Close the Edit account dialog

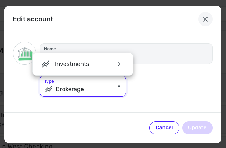[x=205, y=19]
